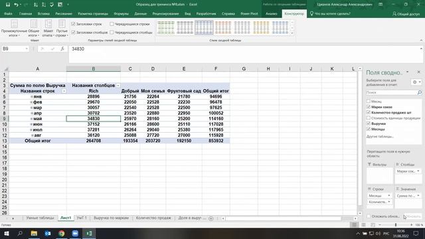Click the Sort ascending icon in title bar
425x239 pixels.
point(35,5)
